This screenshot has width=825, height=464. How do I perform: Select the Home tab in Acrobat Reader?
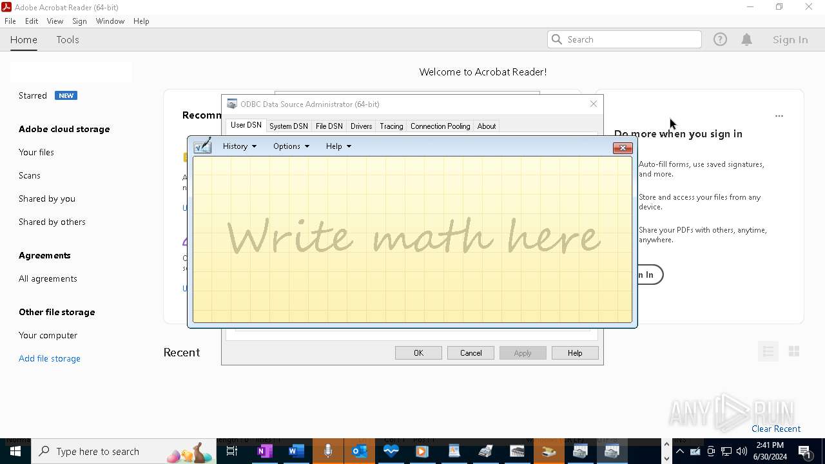point(24,40)
